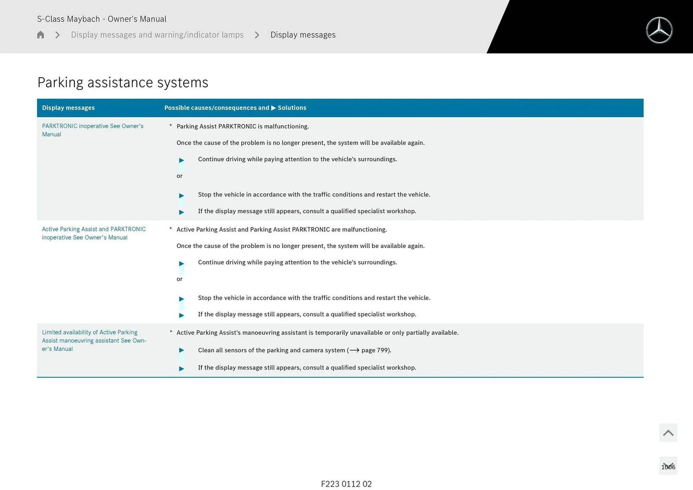
Task: Click the arrow beside Clean all sensors step
Action: 182,350
